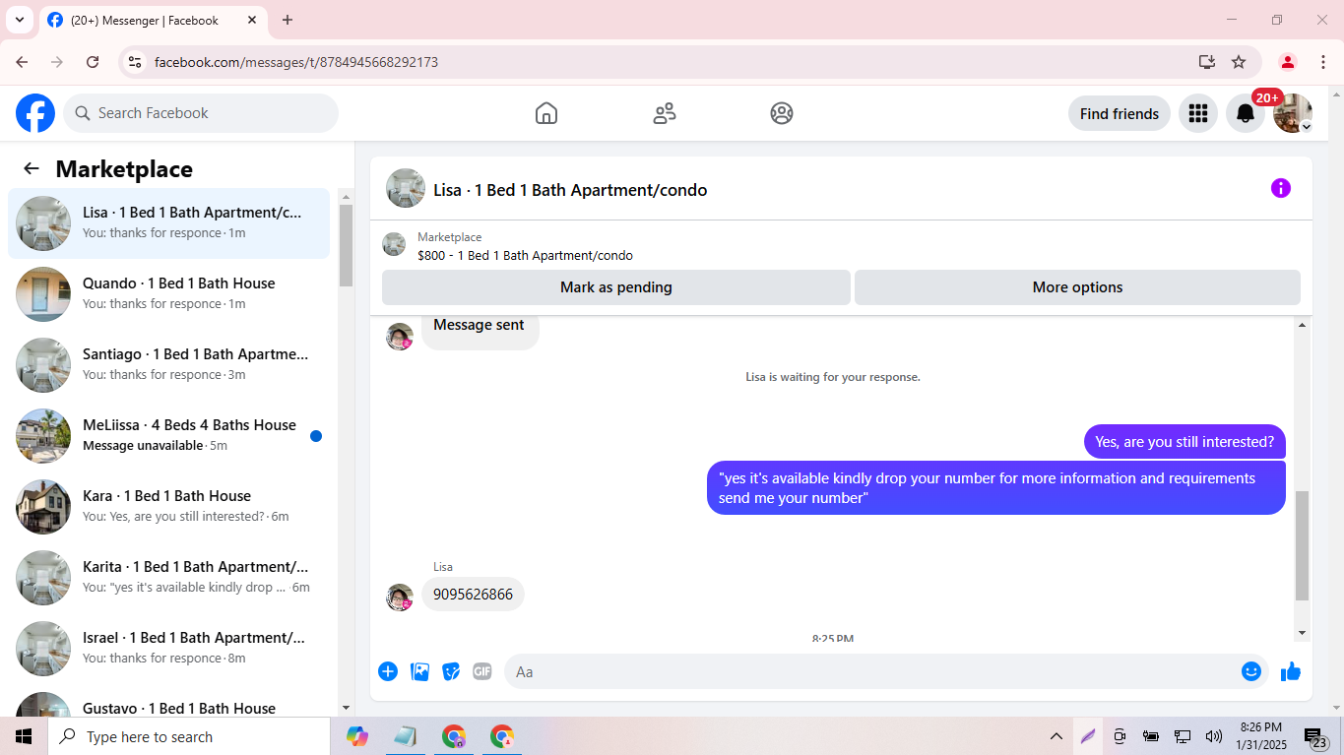Image resolution: width=1344 pixels, height=755 pixels.
Task: Show hidden system tray icons
Action: tap(1056, 736)
